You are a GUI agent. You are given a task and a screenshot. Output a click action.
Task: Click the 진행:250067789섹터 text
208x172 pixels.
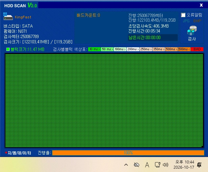(145, 16)
